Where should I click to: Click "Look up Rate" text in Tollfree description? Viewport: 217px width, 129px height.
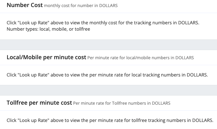pos(34,121)
